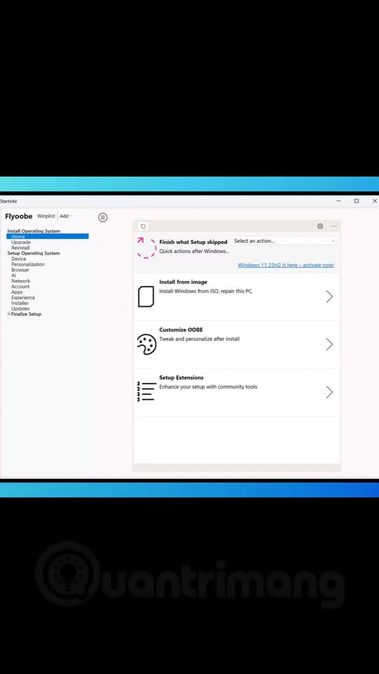Open Setup Extensions via its chevron
The height and width of the screenshot is (674, 379).
point(329,392)
